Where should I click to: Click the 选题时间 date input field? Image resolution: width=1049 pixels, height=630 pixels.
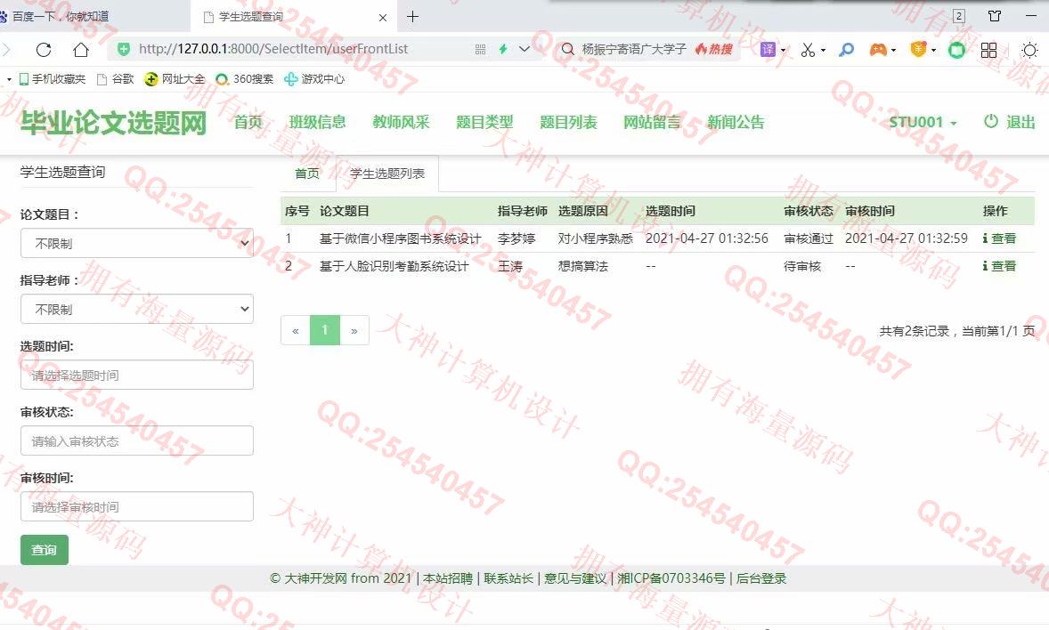pyautogui.click(x=137, y=376)
